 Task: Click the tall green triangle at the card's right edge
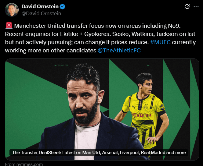coord(194,109)
